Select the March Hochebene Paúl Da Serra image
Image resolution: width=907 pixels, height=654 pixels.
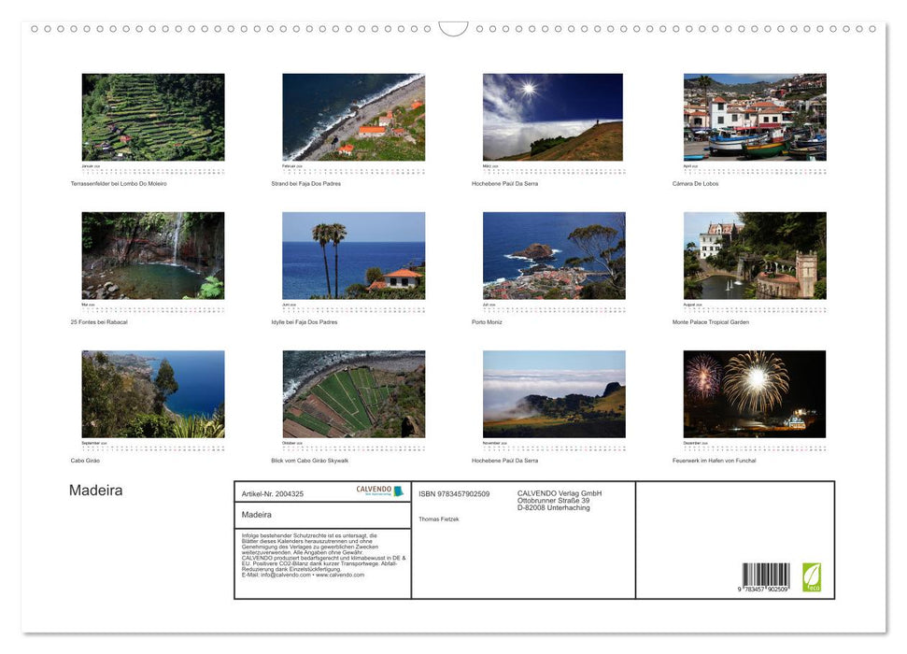click(x=554, y=117)
